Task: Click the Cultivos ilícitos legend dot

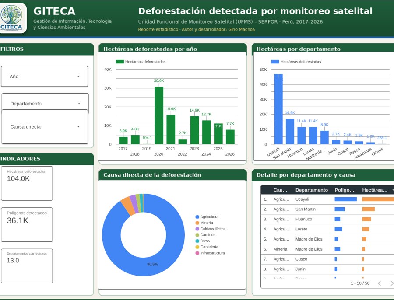Action: click(x=197, y=229)
